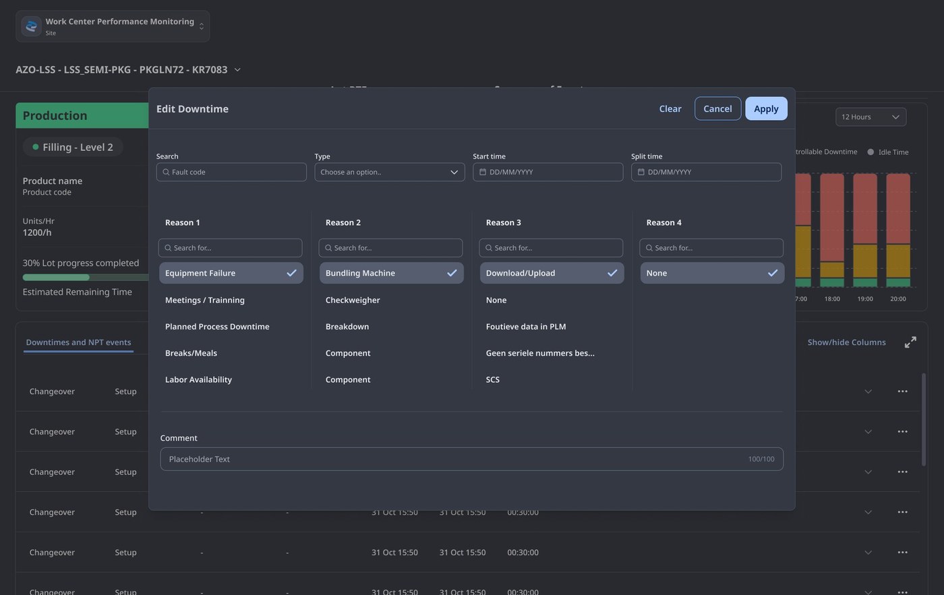Expand the third Changeover row chevron
The image size is (944, 595).
click(x=868, y=472)
